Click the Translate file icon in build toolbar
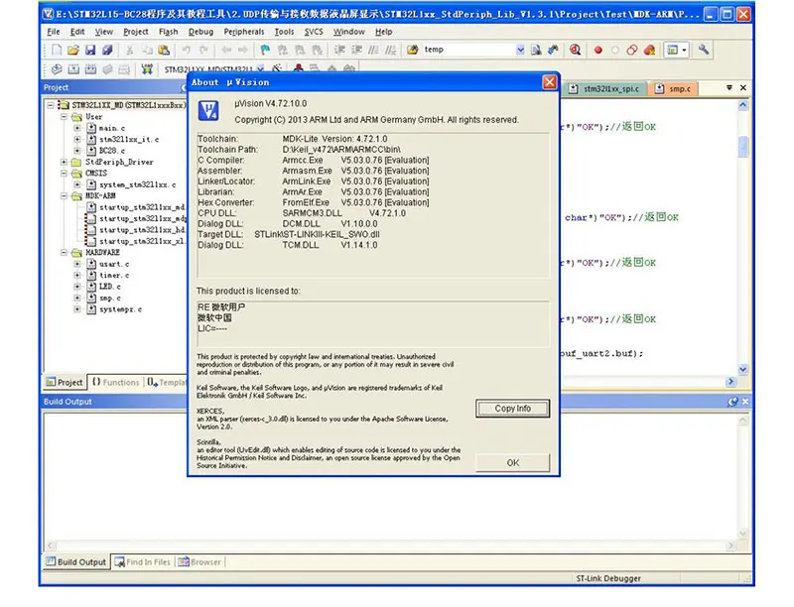794x607 pixels. (x=57, y=68)
